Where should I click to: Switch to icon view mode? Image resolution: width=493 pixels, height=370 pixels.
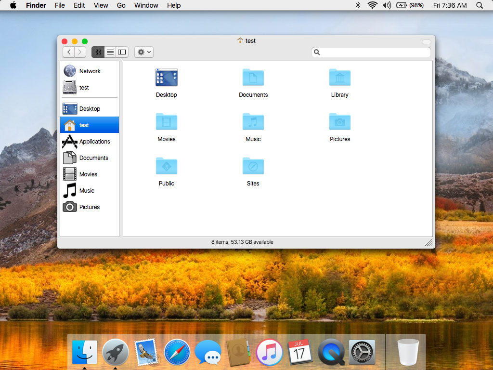point(98,52)
